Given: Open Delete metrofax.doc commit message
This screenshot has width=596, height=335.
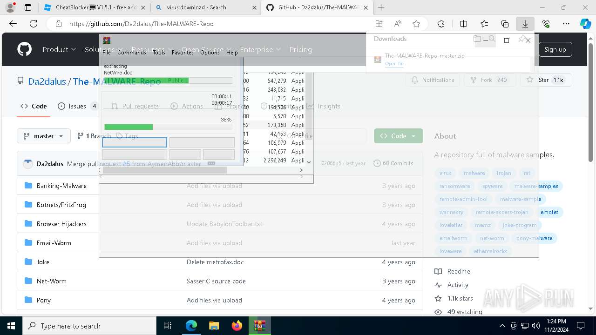Looking at the screenshot, I should tap(215, 262).
